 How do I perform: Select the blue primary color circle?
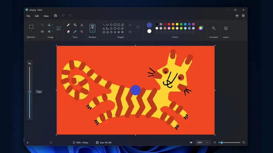[149, 25]
